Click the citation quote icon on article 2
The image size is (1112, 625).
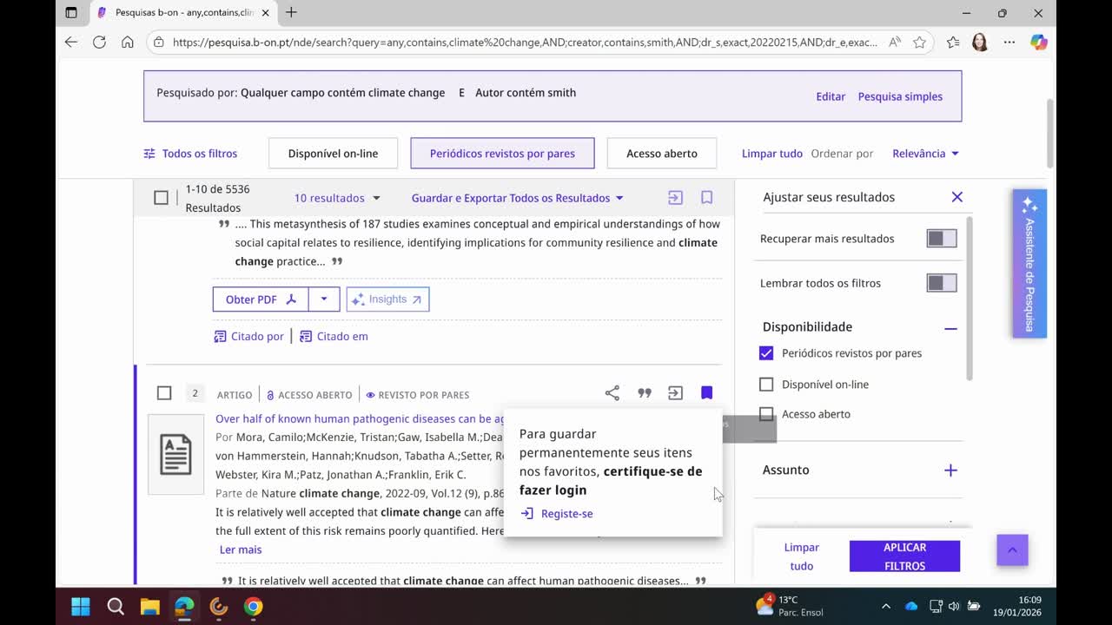(644, 392)
